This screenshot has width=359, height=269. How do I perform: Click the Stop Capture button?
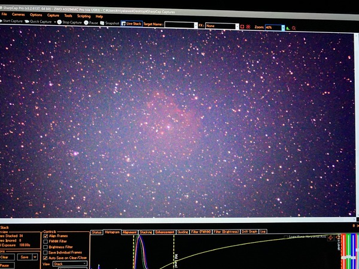[x=69, y=22]
